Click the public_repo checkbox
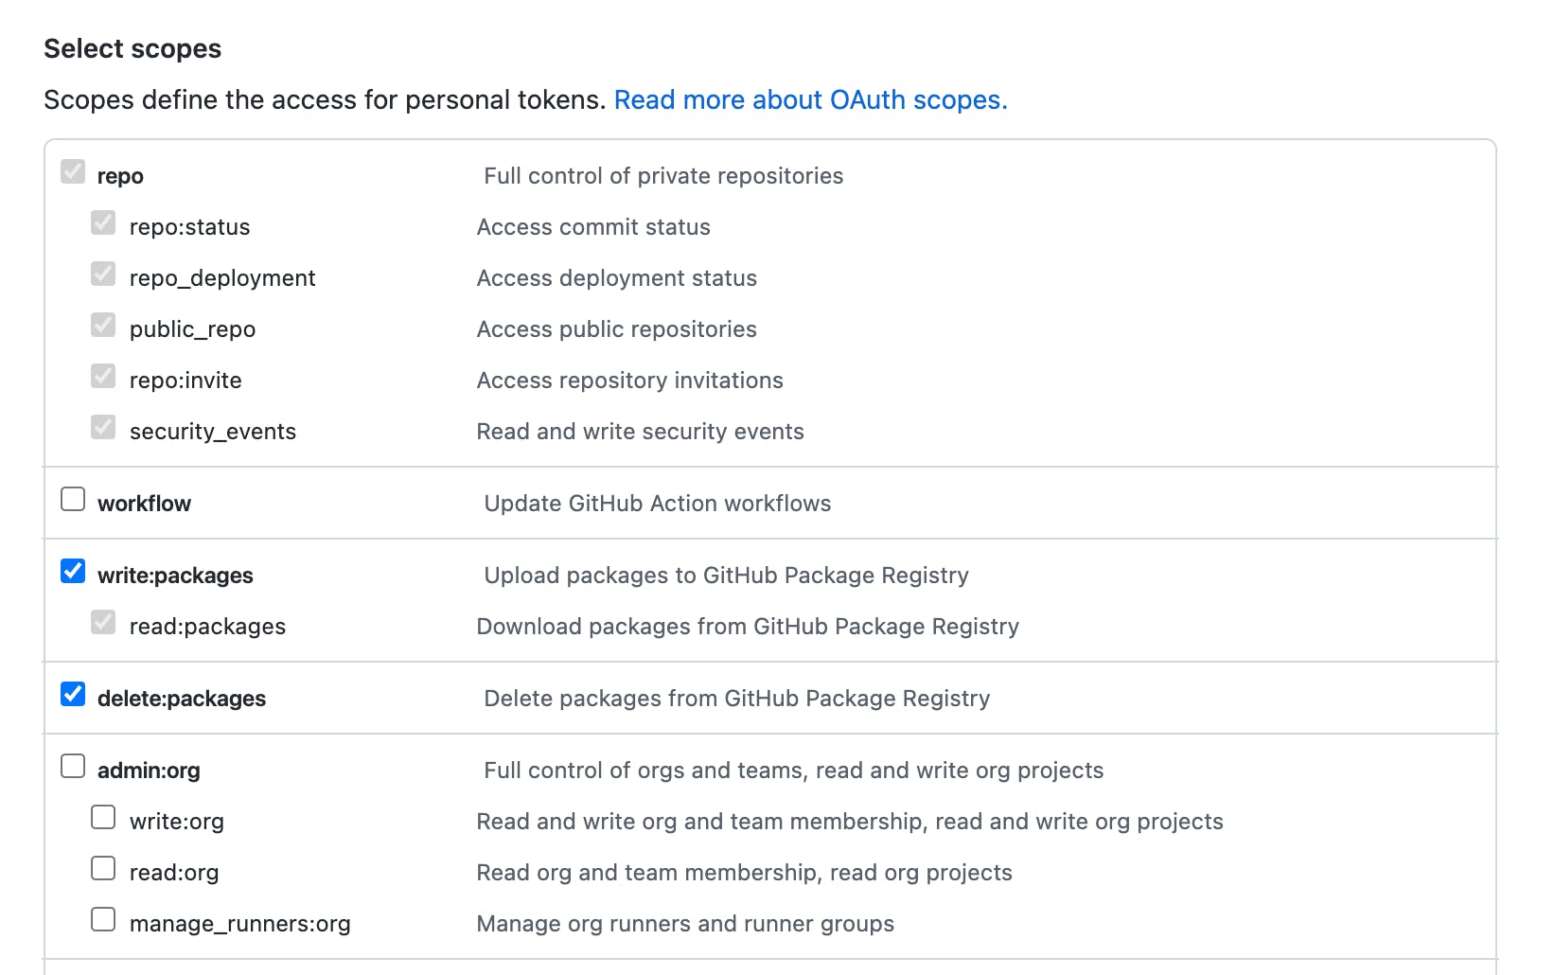Screen dimensions: 1554x975 point(103,325)
